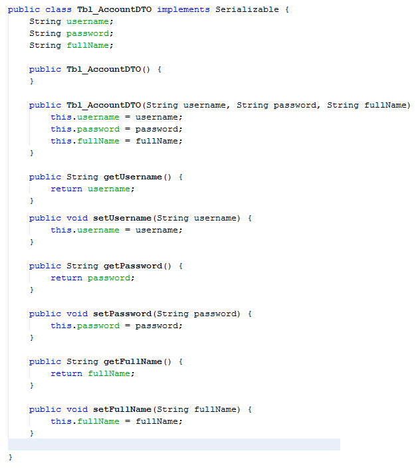
Task: Click the 'getFullName()' method name
Action: click(138, 361)
